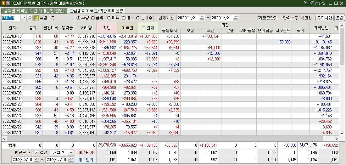Click the end date field 2022/03/21
This screenshot has height=165, width=346.
point(222,18)
